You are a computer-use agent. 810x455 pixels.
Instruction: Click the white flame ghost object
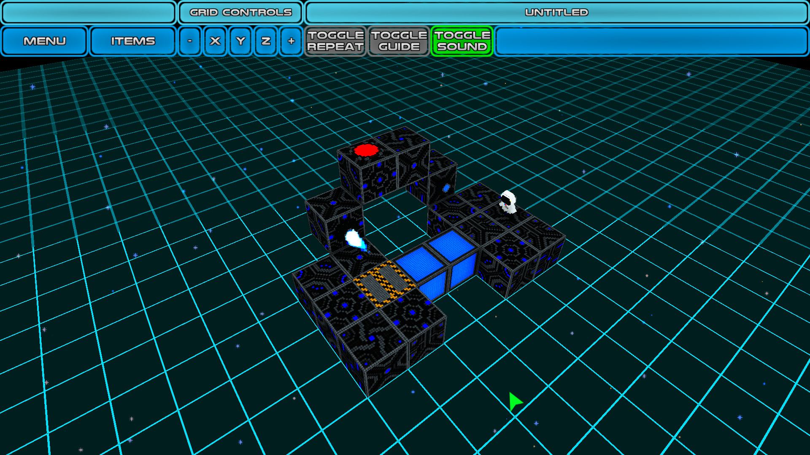click(x=354, y=239)
